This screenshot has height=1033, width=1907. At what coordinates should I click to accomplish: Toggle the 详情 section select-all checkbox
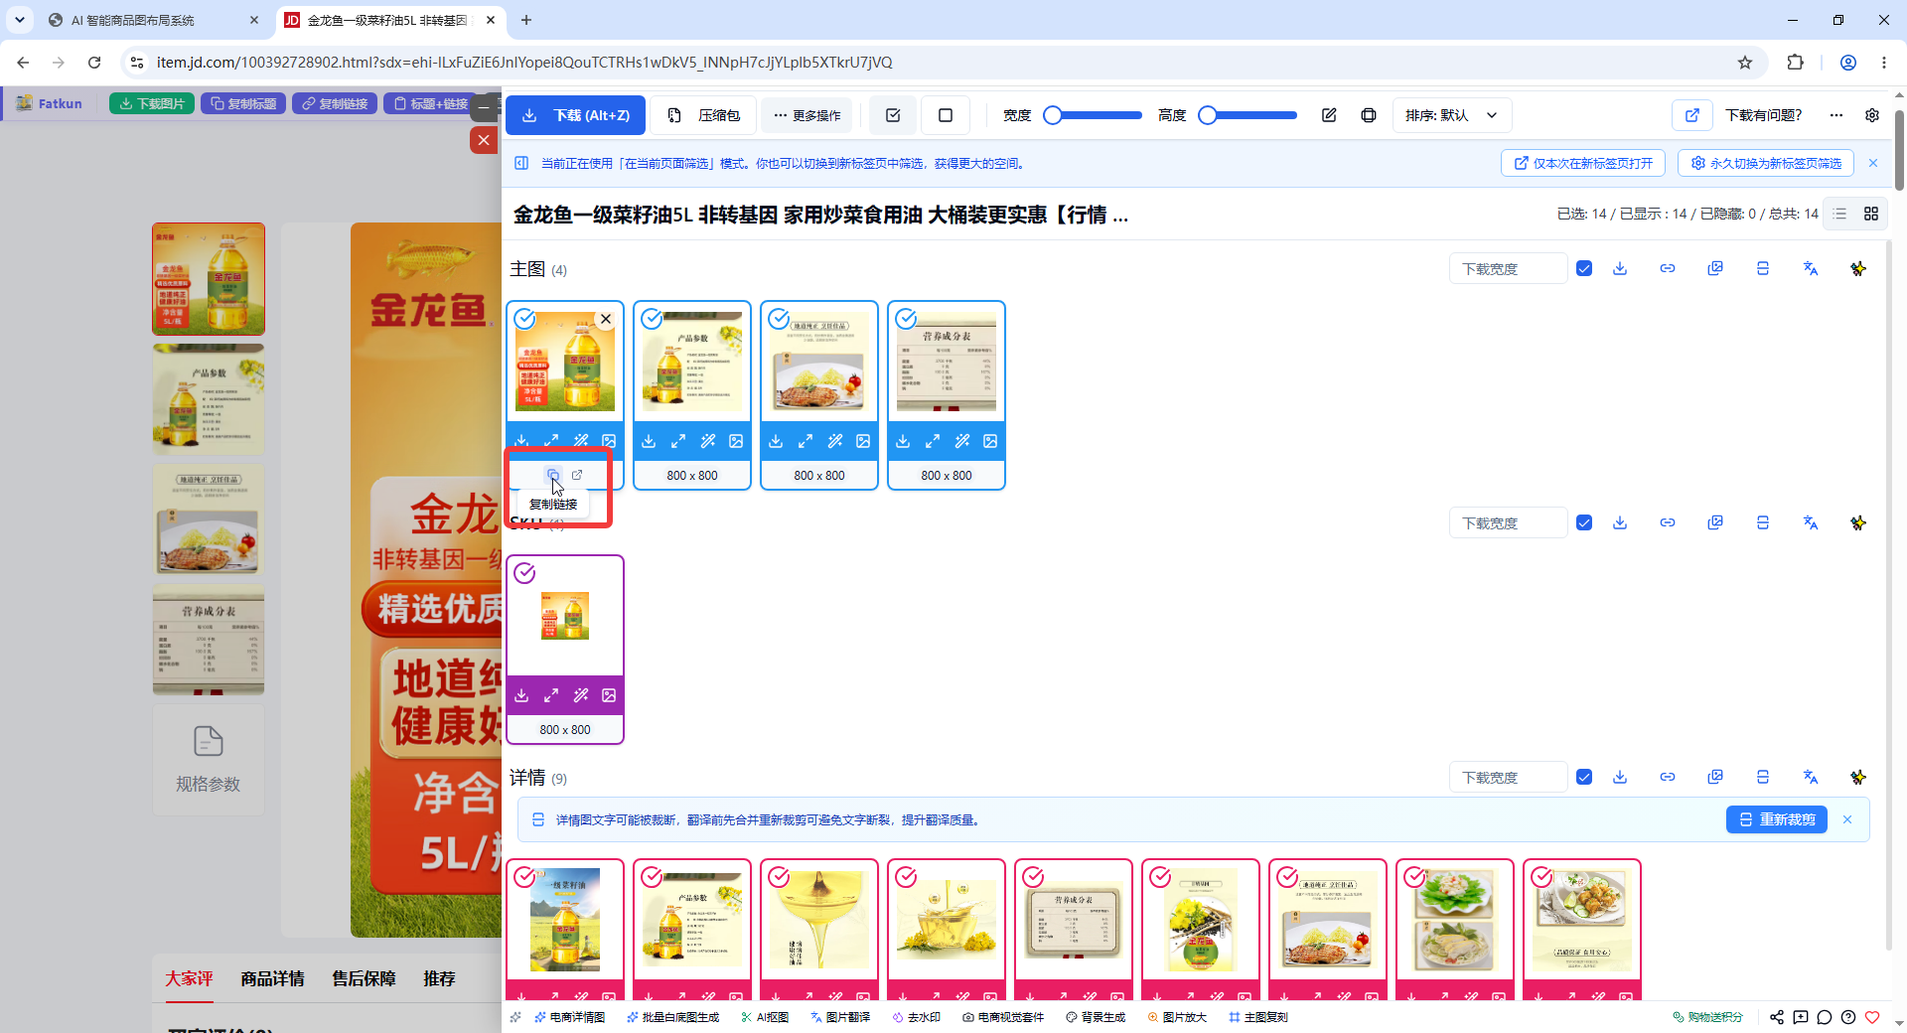tap(1584, 777)
